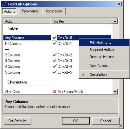The width and height of the screenshot is (130, 129).
Task: Switch to the Parameters tab
Action: (30, 11)
